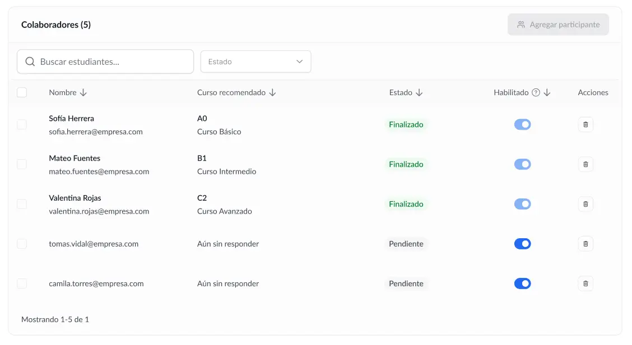Click the Colaboradores (5) heading
The width and height of the screenshot is (632, 345).
click(x=56, y=25)
